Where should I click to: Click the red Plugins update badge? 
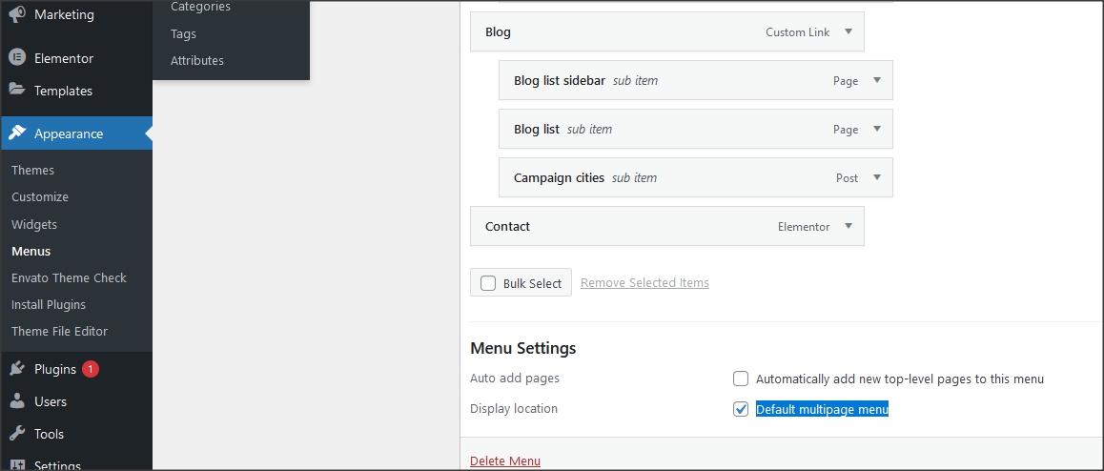91,369
